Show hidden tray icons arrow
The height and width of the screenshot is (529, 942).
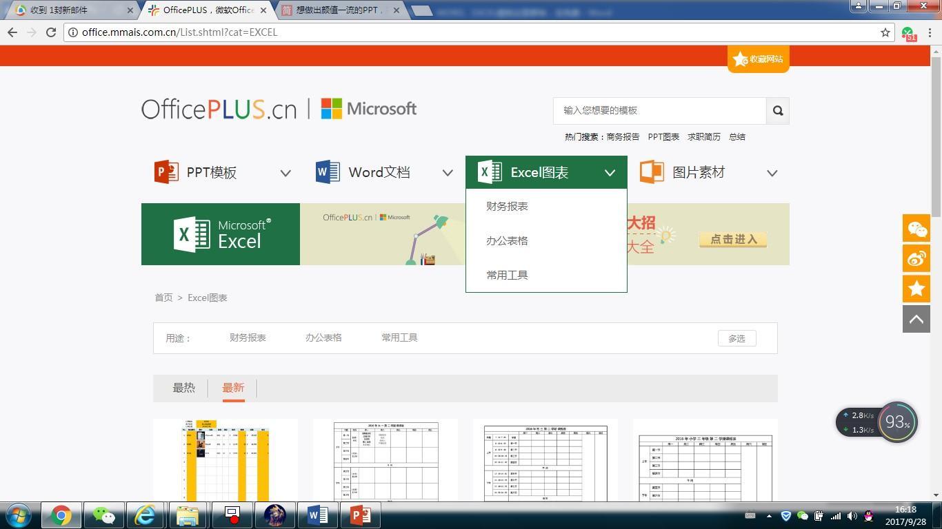pyautogui.click(x=769, y=516)
